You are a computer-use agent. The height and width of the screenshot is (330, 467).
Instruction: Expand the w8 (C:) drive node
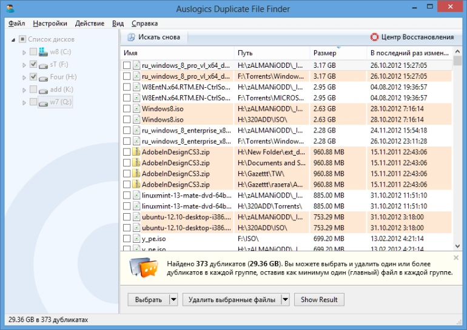click(x=24, y=52)
